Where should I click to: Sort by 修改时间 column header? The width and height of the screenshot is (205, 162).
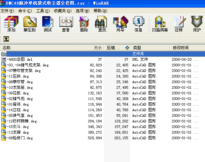(186, 48)
